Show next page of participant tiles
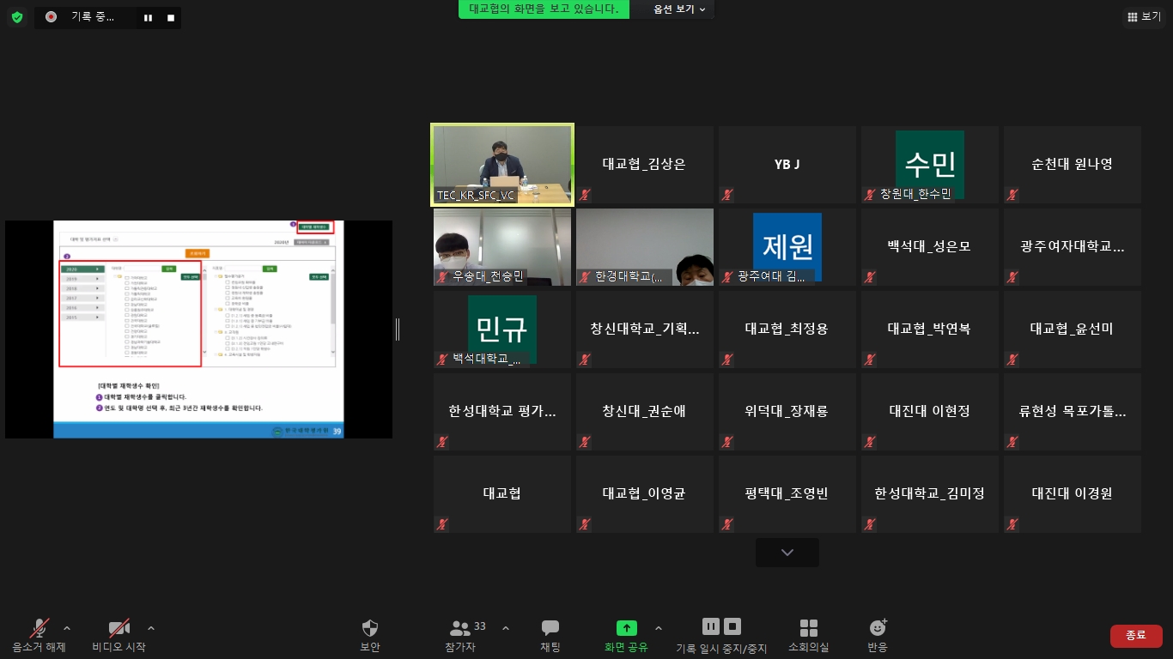This screenshot has height=659, width=1173. [x=787, y=553]
